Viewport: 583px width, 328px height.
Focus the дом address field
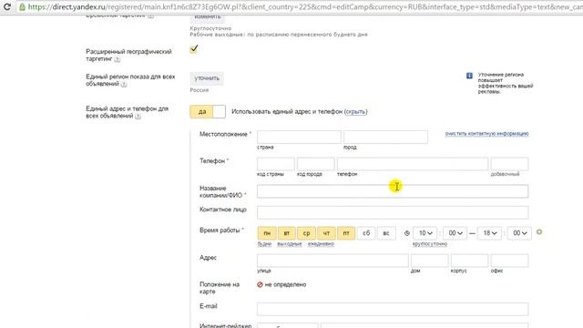point(429,261)
